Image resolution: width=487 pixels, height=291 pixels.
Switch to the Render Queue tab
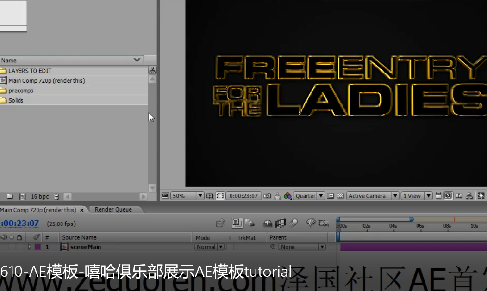click(x=113, y=210)
